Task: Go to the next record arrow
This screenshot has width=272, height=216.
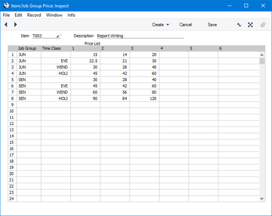Action: click(x=15, y=25)
